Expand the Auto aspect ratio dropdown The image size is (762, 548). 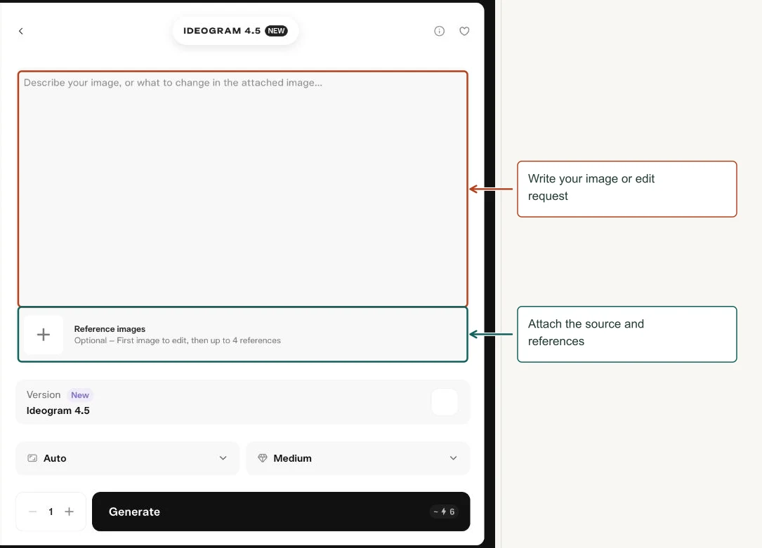128,458
